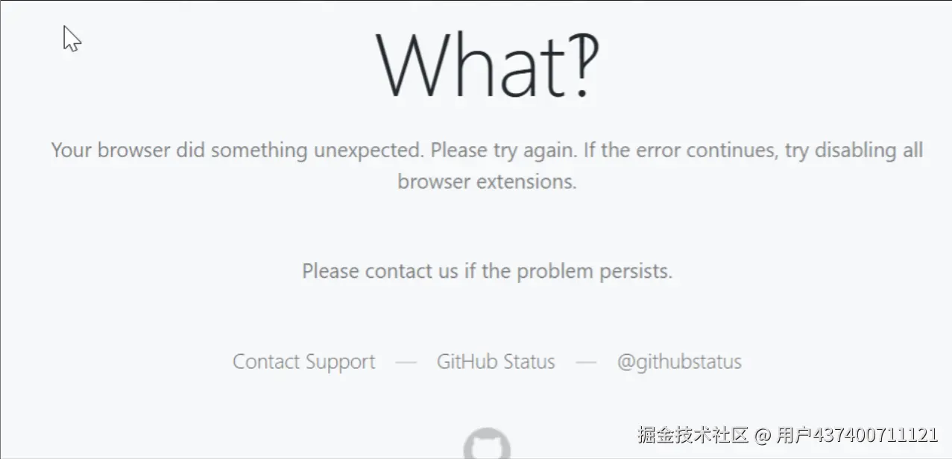
Task: Click the "browser extensions." line of text
Action: pos(487,181)
